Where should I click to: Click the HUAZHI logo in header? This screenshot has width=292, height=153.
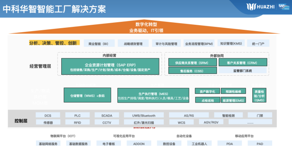click(261, 7)
